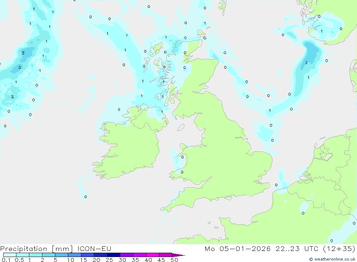Click the 'Precipitation [mm]' title text
Screen dimensions: 357x262
click(x=36, y=249)
